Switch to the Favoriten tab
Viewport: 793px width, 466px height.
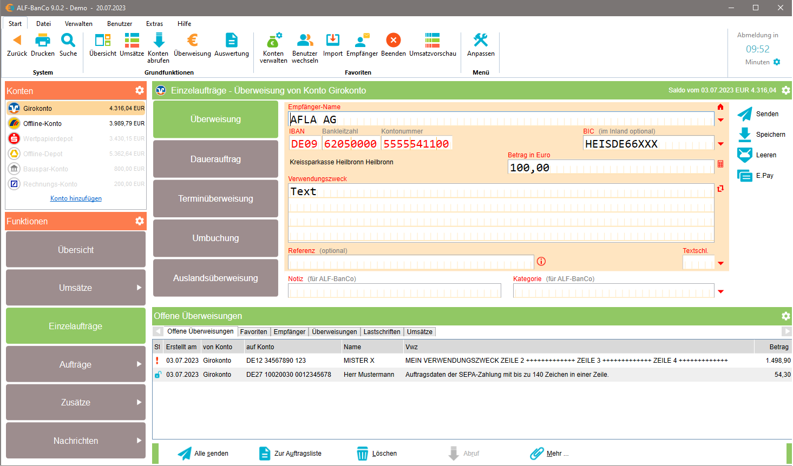[x=254, y=332]
